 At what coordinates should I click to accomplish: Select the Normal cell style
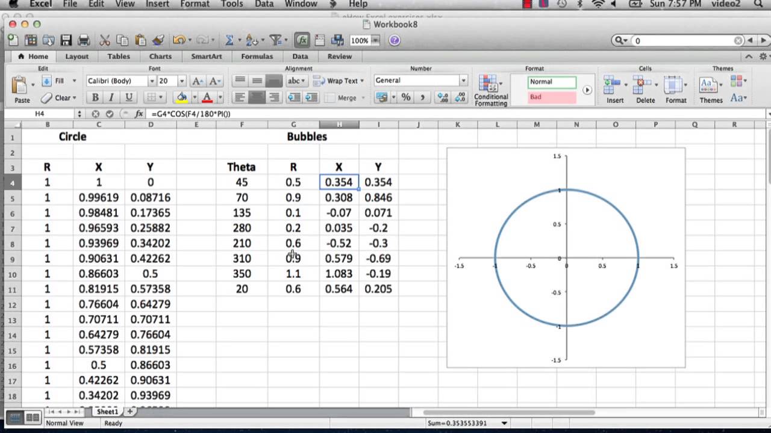coord(552,82)
